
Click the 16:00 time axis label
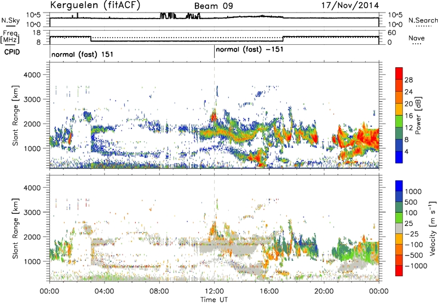(269, 292)
